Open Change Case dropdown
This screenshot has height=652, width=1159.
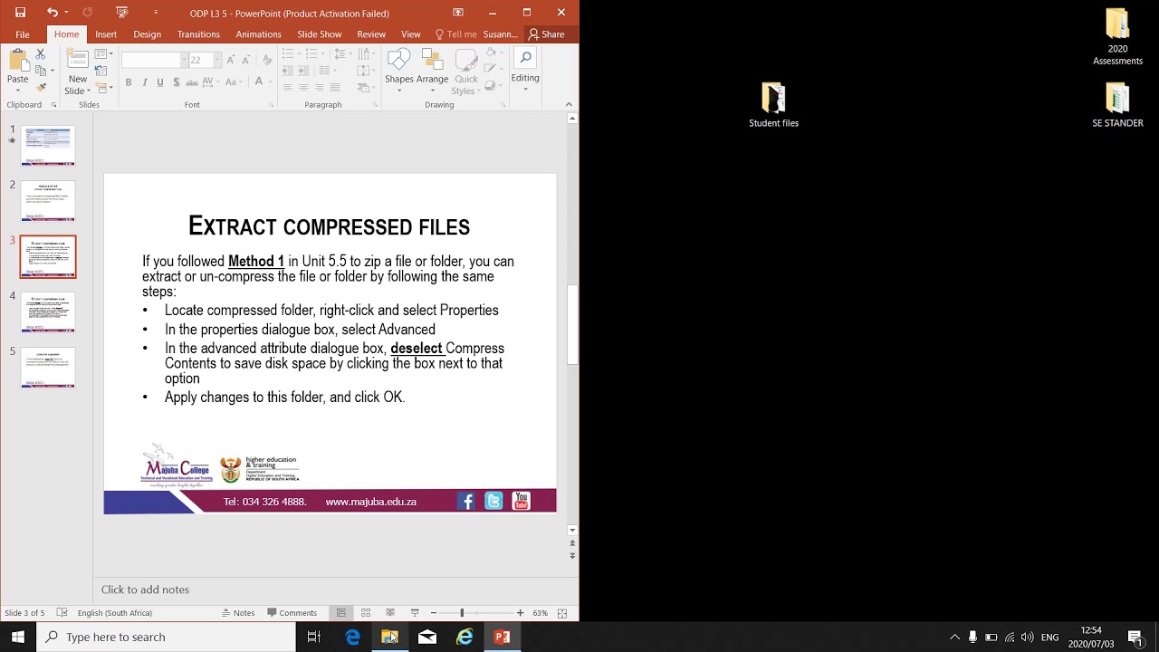tap(235, 82)
